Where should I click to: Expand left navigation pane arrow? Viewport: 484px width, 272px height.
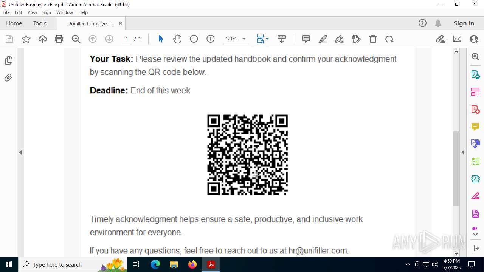(20, 153)
